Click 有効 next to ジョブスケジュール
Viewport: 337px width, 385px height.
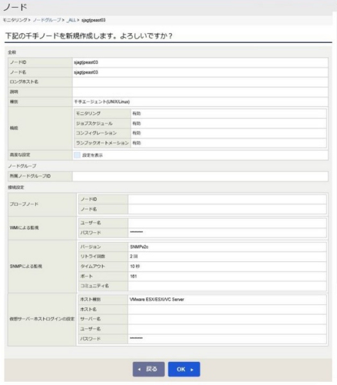(x=137, y=123)
